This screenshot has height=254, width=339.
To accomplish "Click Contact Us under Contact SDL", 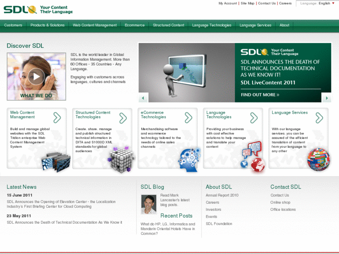I will [x=279, y=195].
